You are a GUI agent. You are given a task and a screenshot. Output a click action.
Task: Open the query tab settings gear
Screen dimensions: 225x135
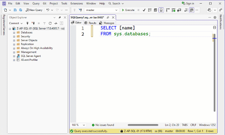[x=215, y=17]
